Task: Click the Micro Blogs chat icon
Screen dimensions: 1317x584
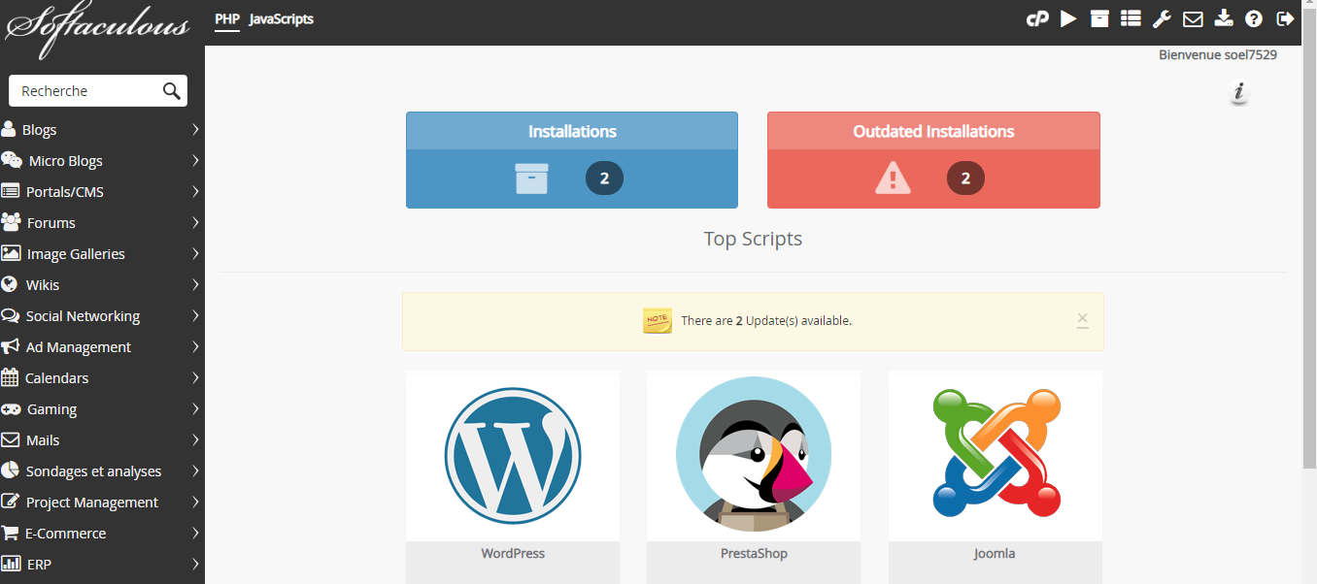Action: [12, 160]
